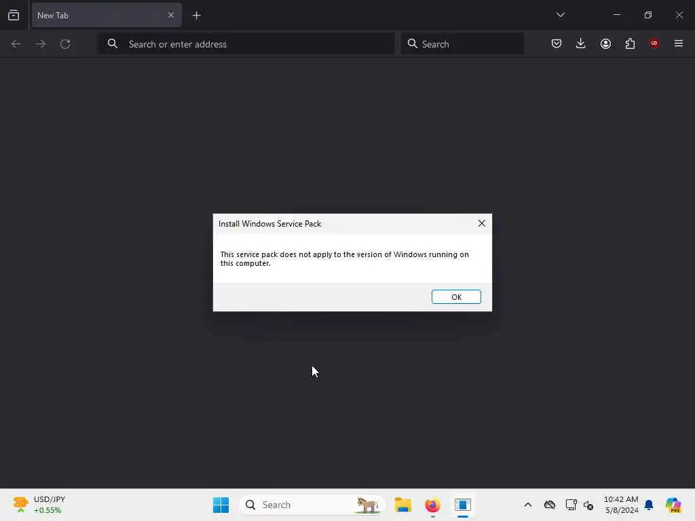The width and height of the screenshot is (695, 521).
Task: Click OK in the Service Pack dialog
Action: 456,297
